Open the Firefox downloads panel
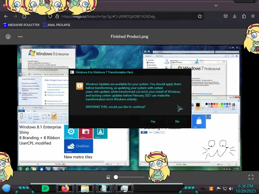Image resolution: width=259 pixels, height=194 pixels. [x=234, y=16]
